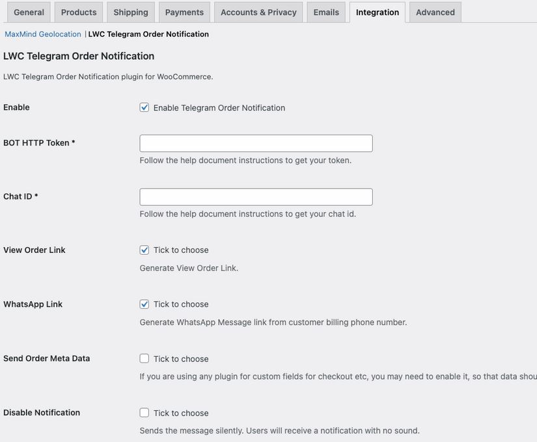Click inside the Chat ID text field

256,197
